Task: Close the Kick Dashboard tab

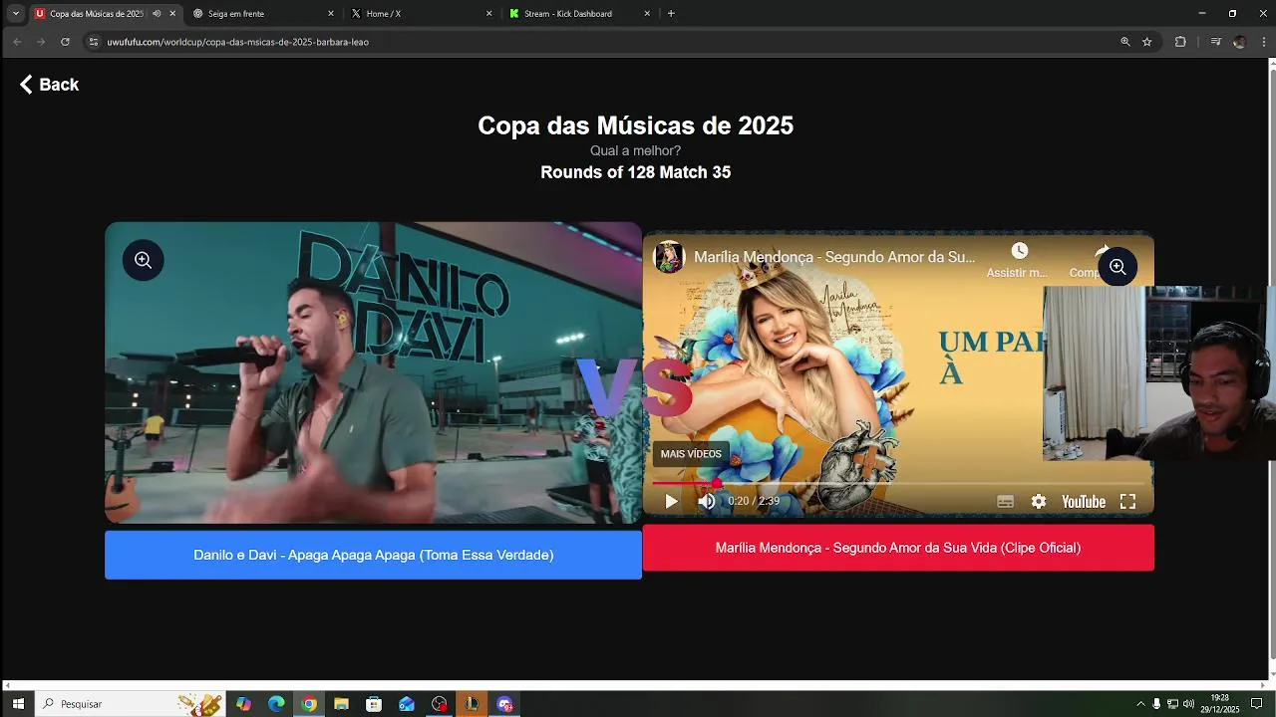Action: click(647, 14)
